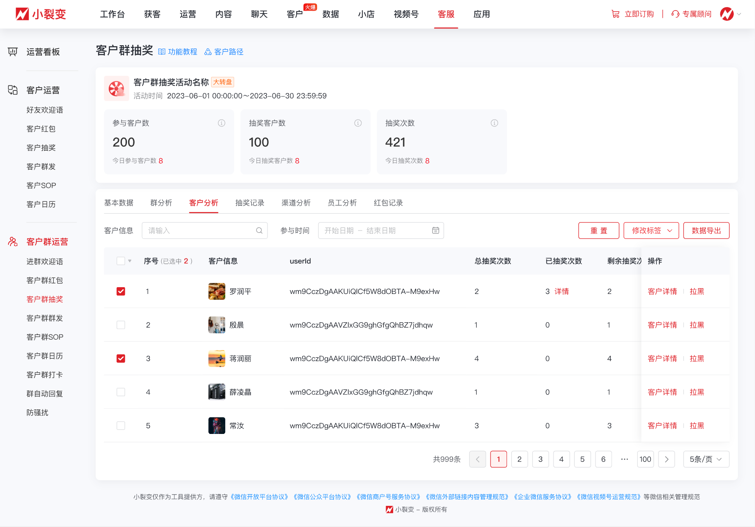Uncheck the checkbox for 罗润平 row
755x527 pixels.
tap(121, 291)
